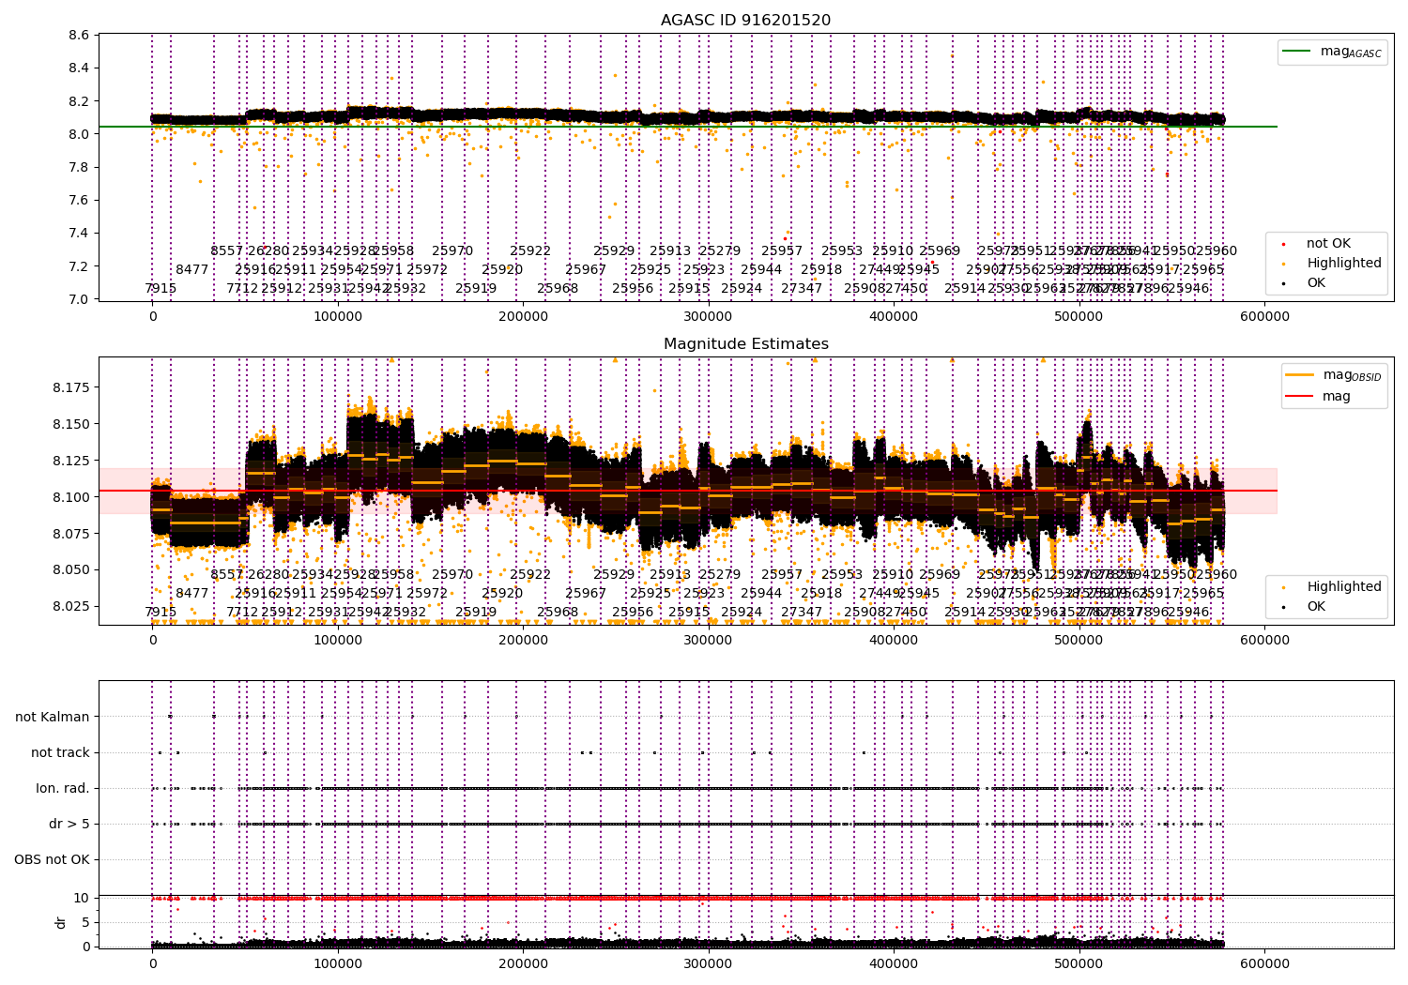This screenshot has width=1408, height=985.
Task: Click the 'not Kalman' axis label
Action: [53, 717]
